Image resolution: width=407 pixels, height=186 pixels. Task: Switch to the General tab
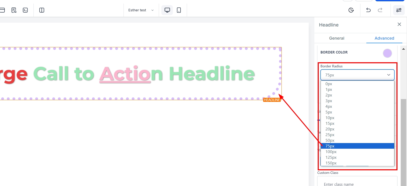(x=337, y=38)
